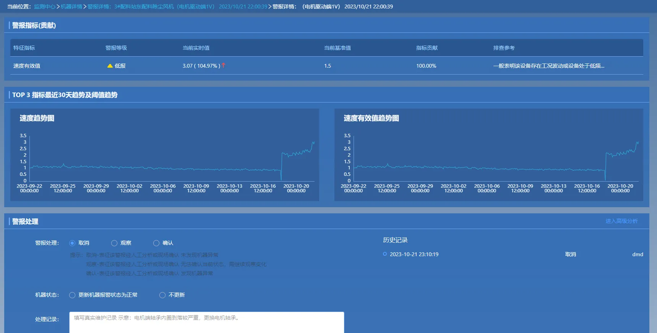Click the chevron arrow after 监测中心 breadcrumb

(x=58, y=6)
